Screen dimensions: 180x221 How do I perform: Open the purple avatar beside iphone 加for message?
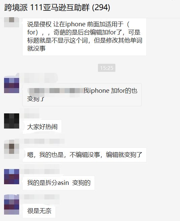pyautogui.click(x=11, y=85)
